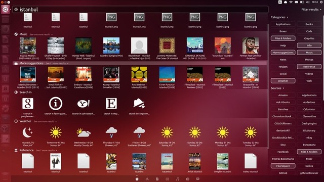Open the Anlat Istanbul reference thumbnail
324x182 pixels.
point(195,161)
